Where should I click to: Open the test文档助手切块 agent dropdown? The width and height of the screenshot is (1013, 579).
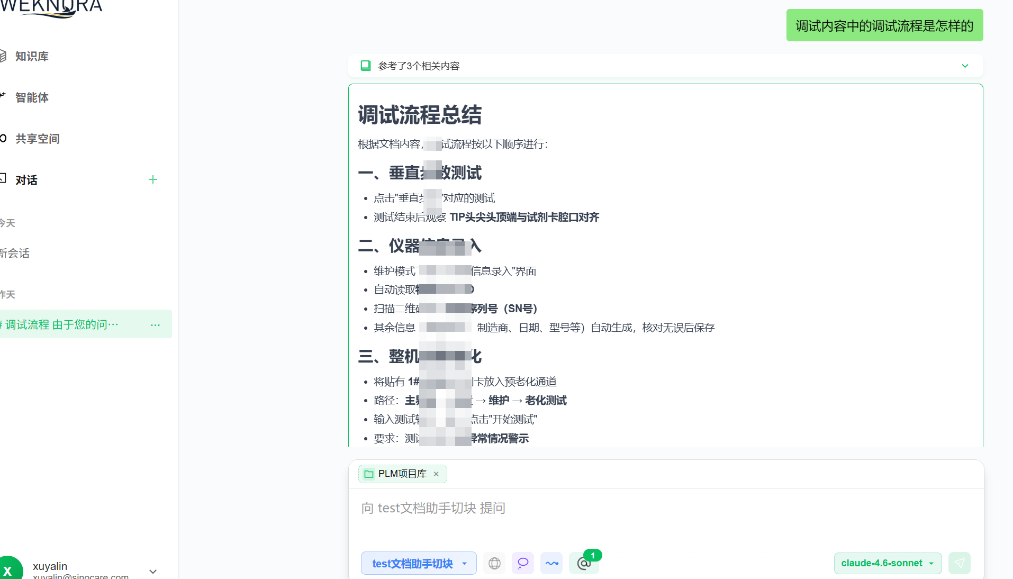tap(419, 563)
